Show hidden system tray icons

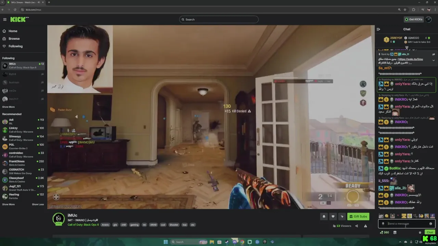tap(400, 242)
